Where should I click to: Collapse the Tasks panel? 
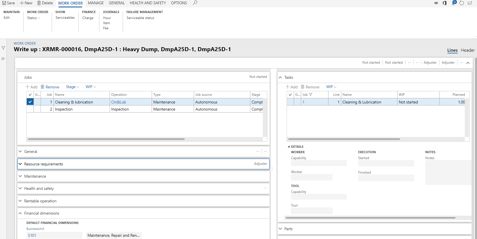280,77
